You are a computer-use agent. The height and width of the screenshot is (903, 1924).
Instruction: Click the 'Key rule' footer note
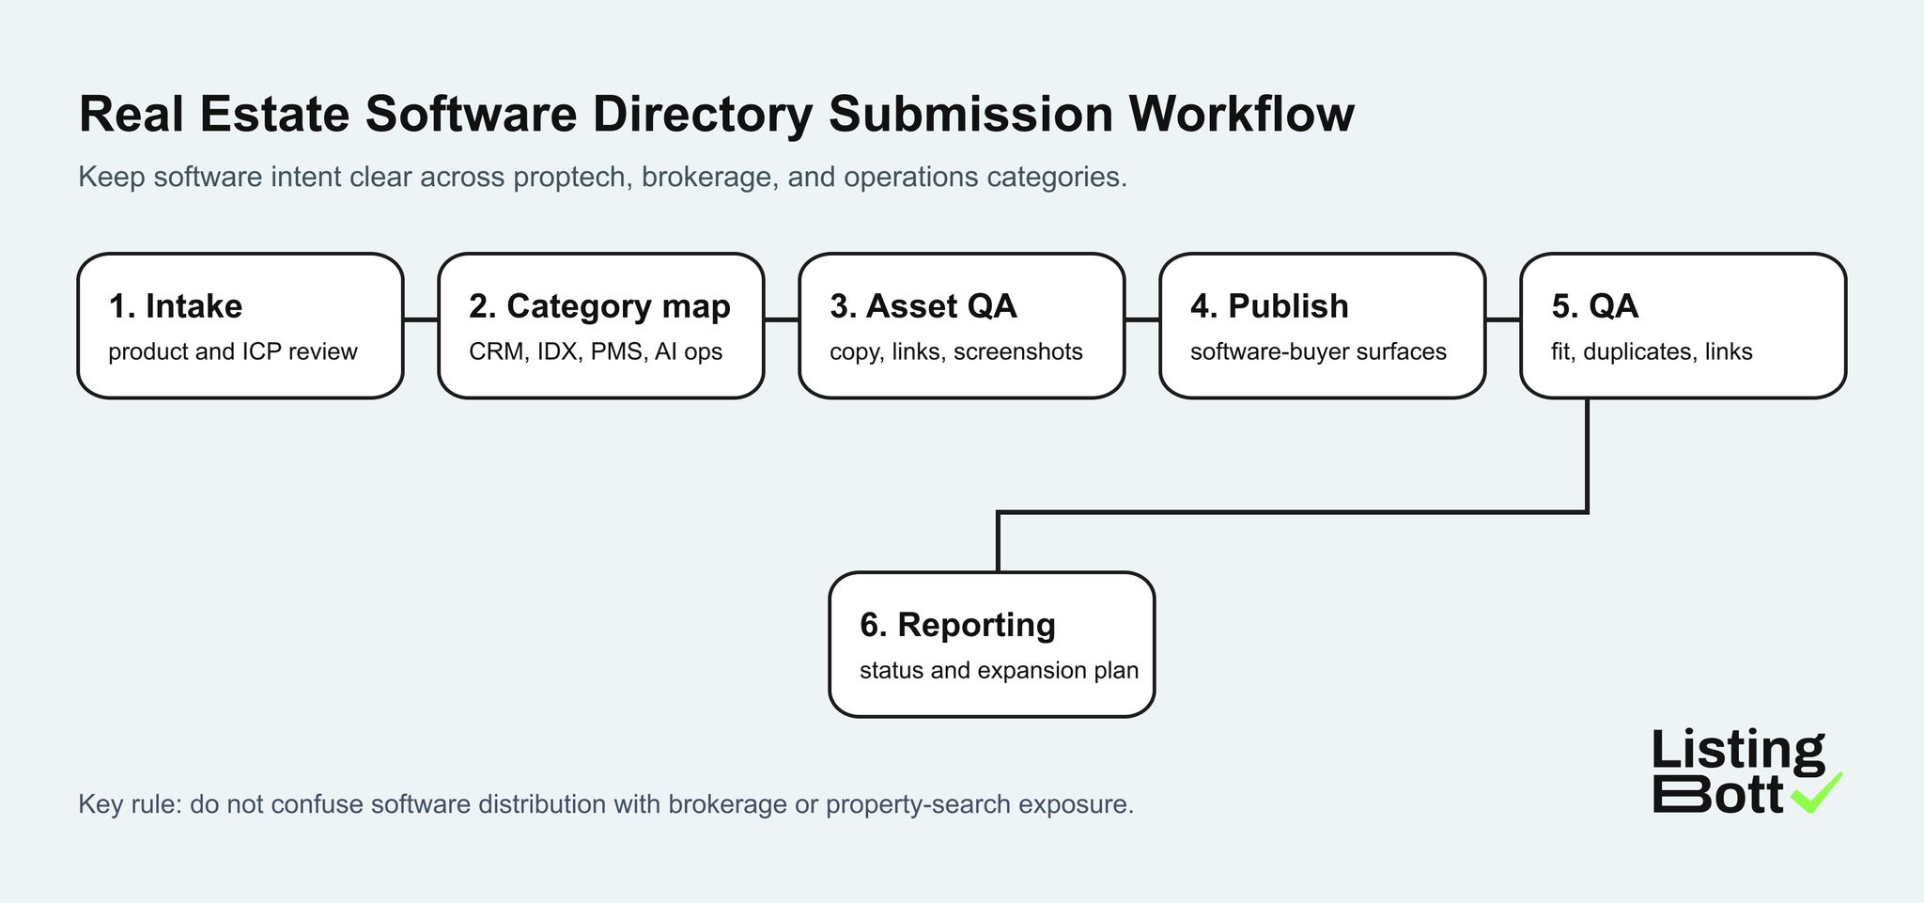point(606,804)
